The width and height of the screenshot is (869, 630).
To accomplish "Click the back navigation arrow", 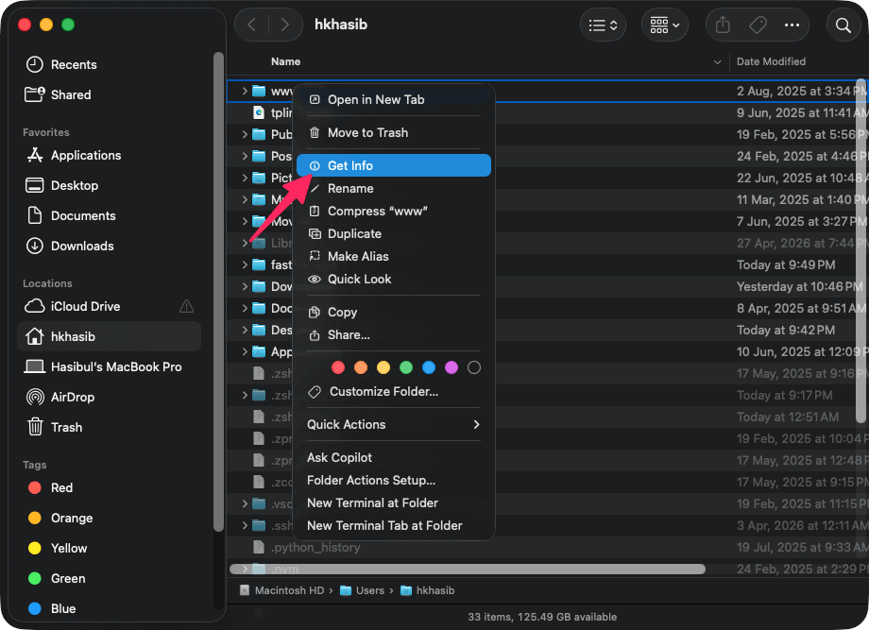I will [250, 25].
